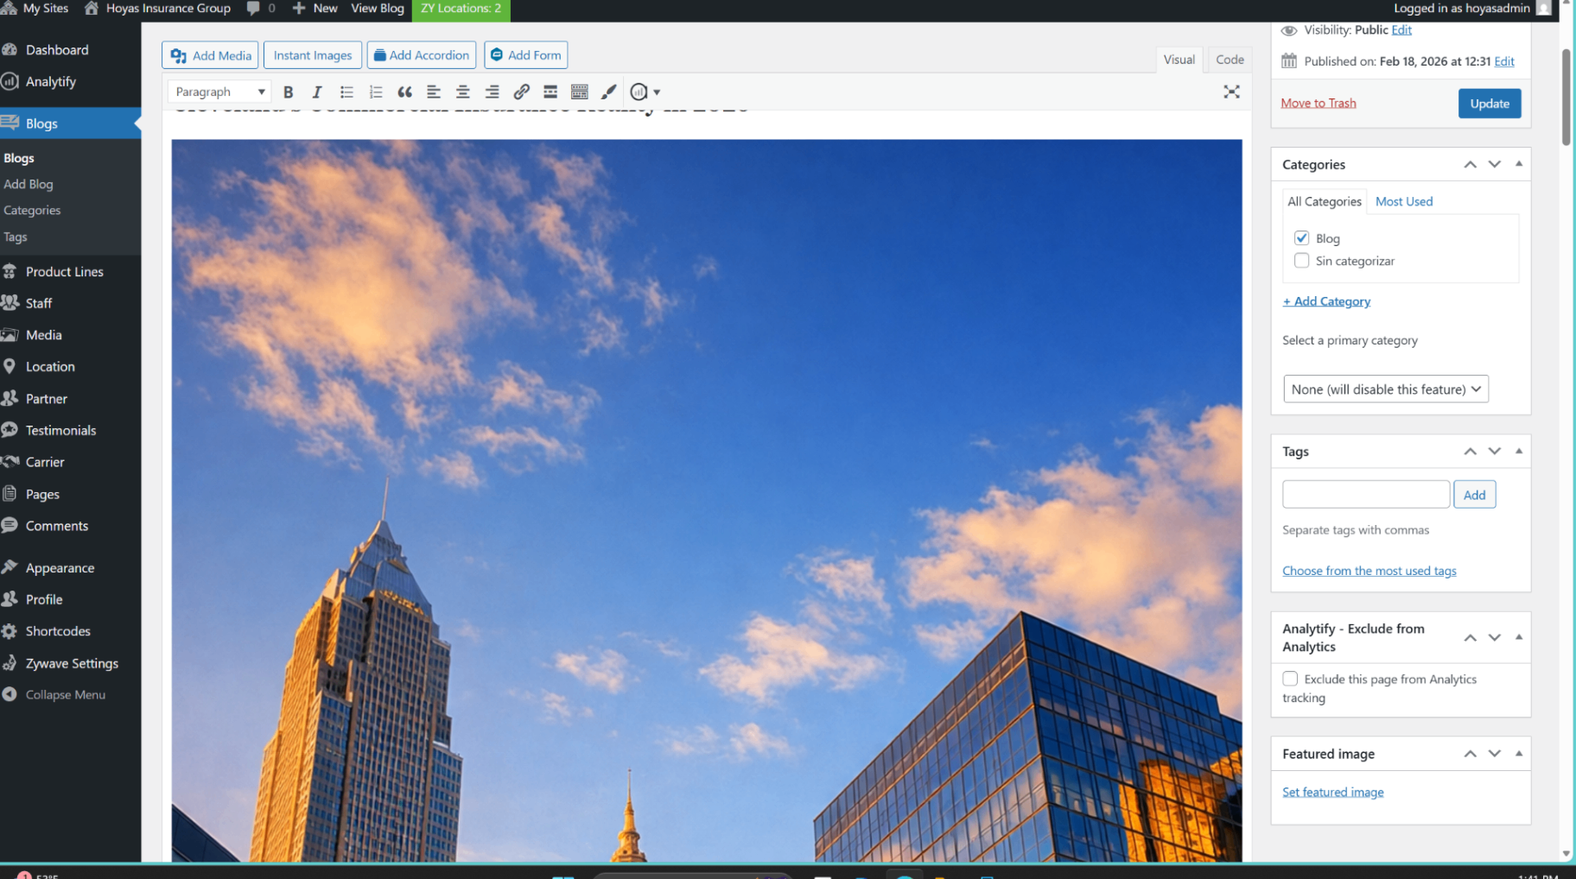1576x879 pixels.
Task: Toggle bold formatting in editor toolbar
Action: tap(289, 92)
